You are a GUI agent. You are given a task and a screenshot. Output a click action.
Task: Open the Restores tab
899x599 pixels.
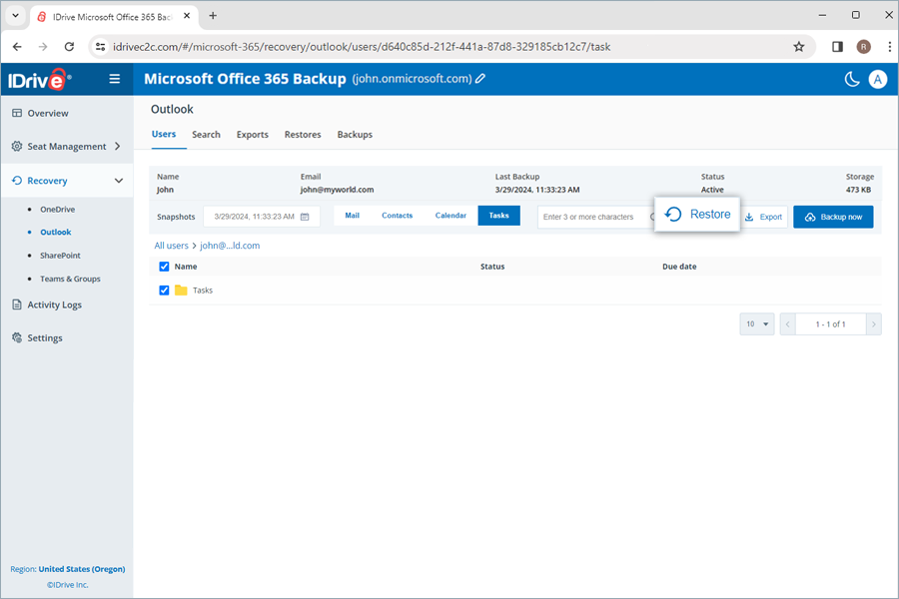[x=303, y=135]
